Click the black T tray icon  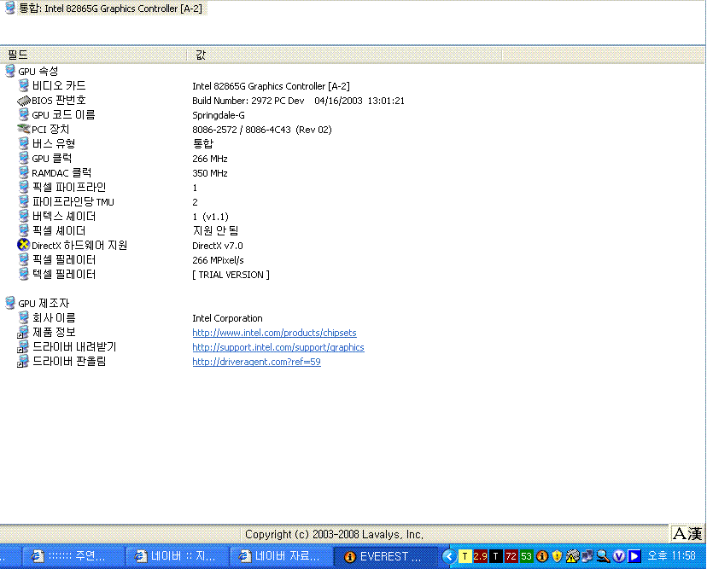(x=495, y=556)
